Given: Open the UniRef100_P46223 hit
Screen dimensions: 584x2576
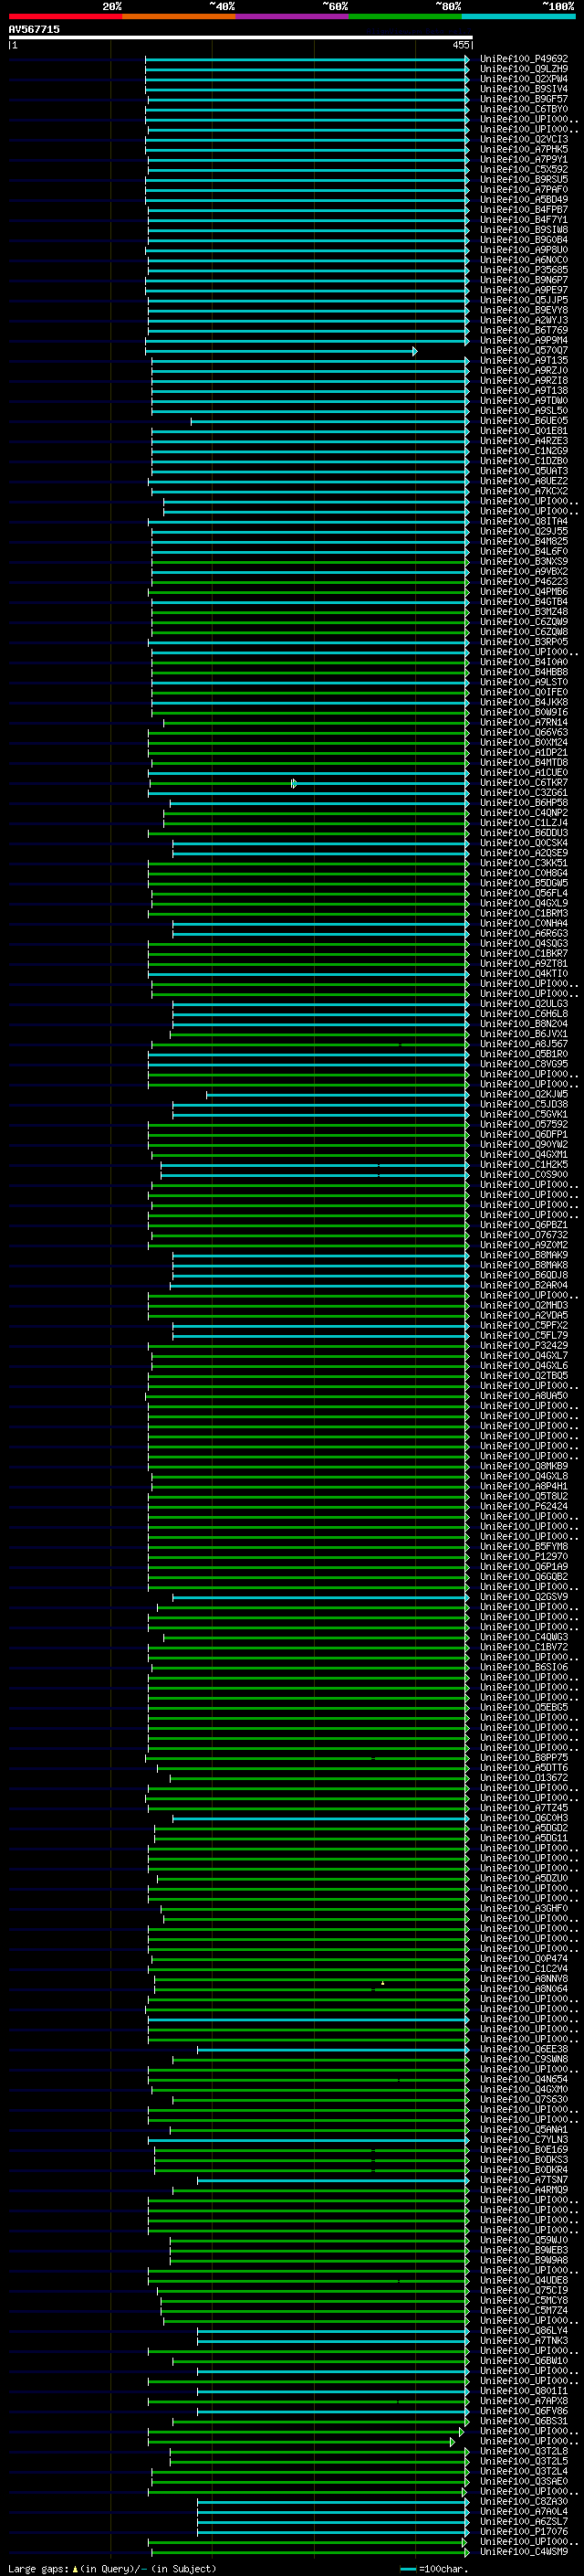Looking at the screenshot, I should [523, 582].
